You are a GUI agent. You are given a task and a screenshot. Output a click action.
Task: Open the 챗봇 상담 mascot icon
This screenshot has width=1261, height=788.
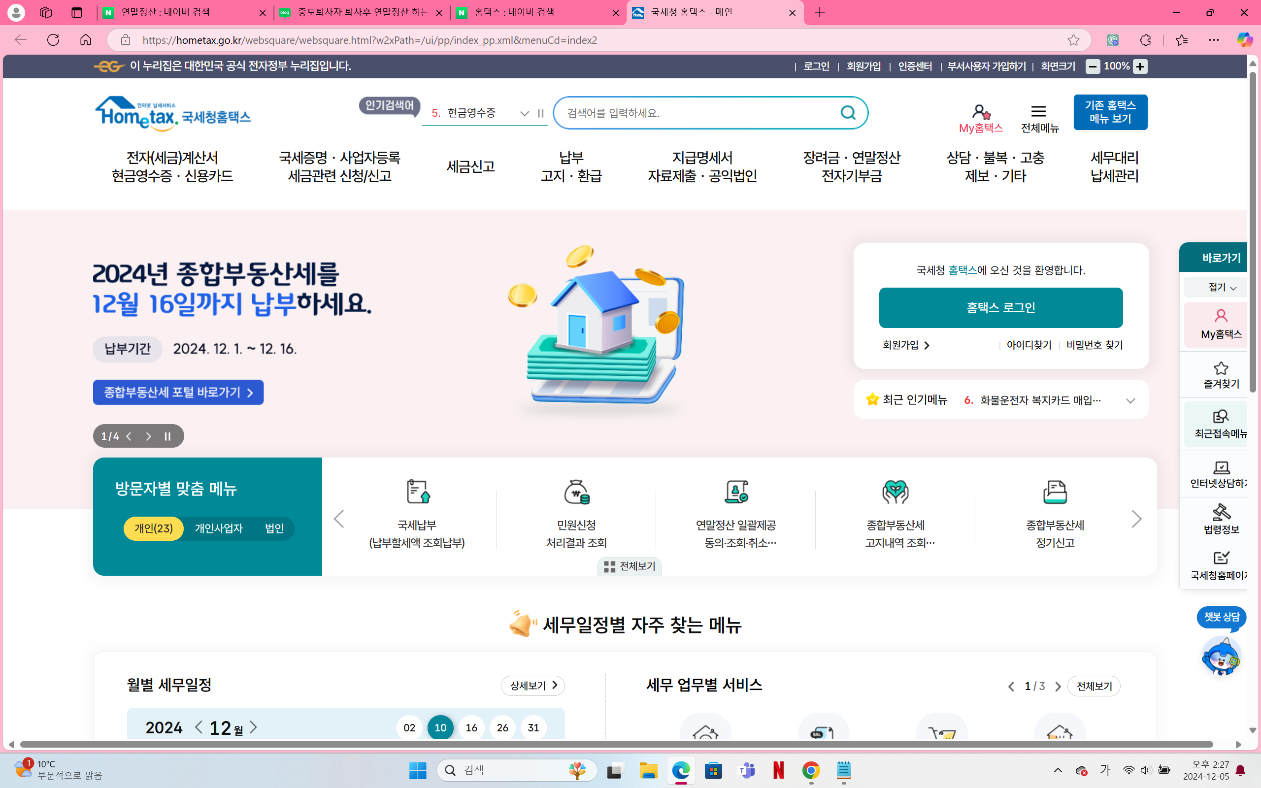click(1221, 656)
